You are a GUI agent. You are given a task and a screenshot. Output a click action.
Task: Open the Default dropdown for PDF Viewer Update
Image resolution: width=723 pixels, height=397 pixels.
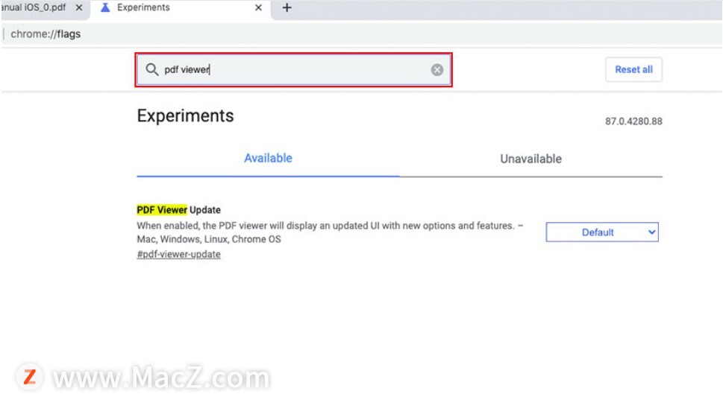click(x=601, y=232)
